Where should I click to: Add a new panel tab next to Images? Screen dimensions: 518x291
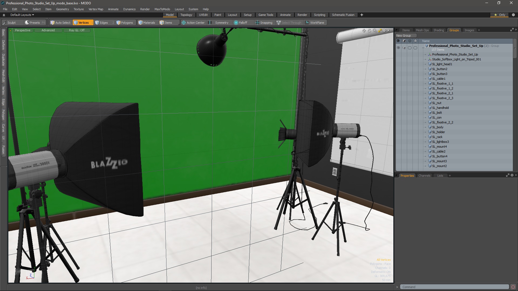(x=479, y=30)
